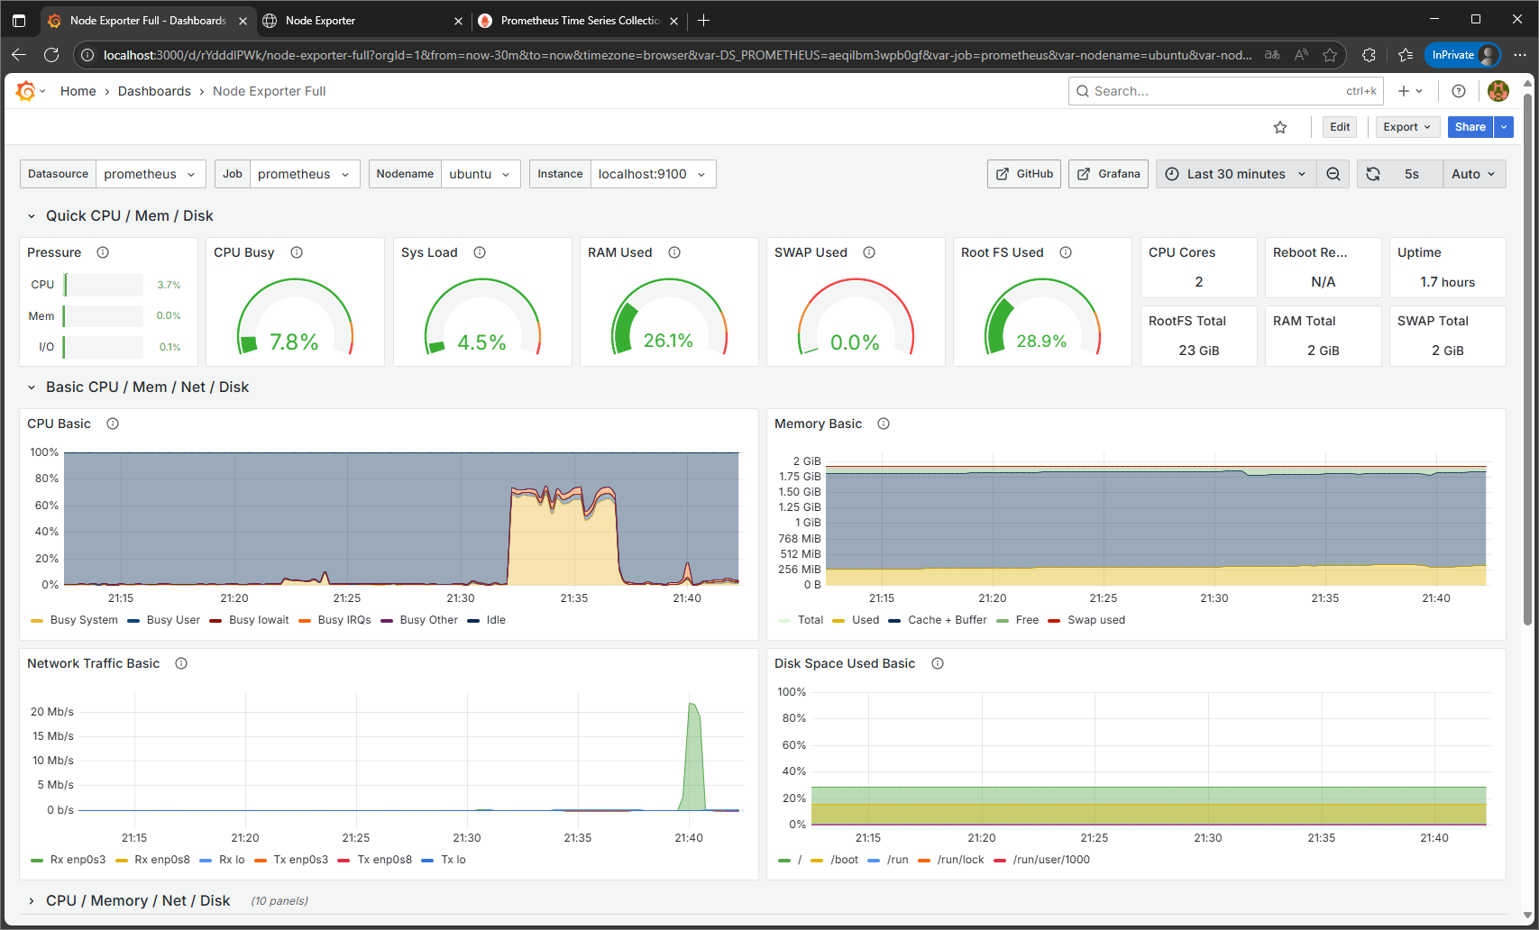Click the browser address bar
Screen dimensions: 1539x930
click(x=676, y=55)
